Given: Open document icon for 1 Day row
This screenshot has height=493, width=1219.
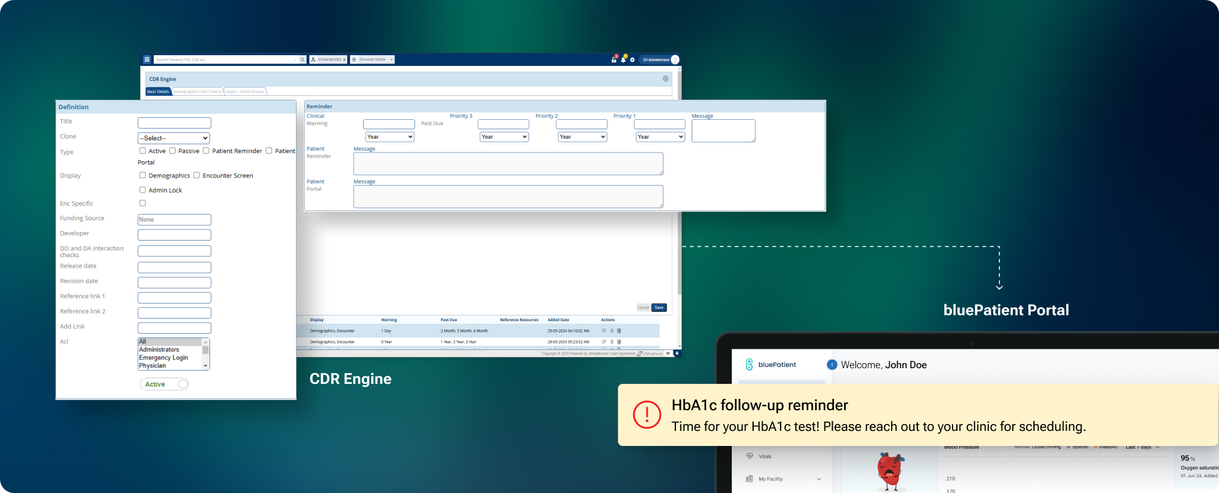Looking at the screenshot, I should (619, 331).
